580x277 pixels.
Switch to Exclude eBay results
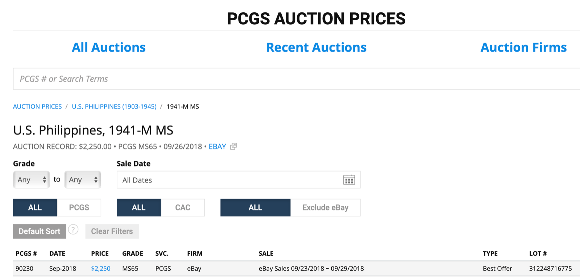[x=325, y=207]
